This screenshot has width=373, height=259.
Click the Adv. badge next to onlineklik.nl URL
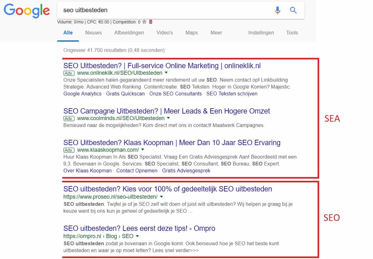(69, 73)
